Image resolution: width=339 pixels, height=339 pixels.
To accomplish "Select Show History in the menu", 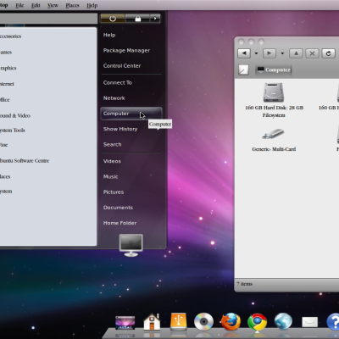I will click(120, 129).
